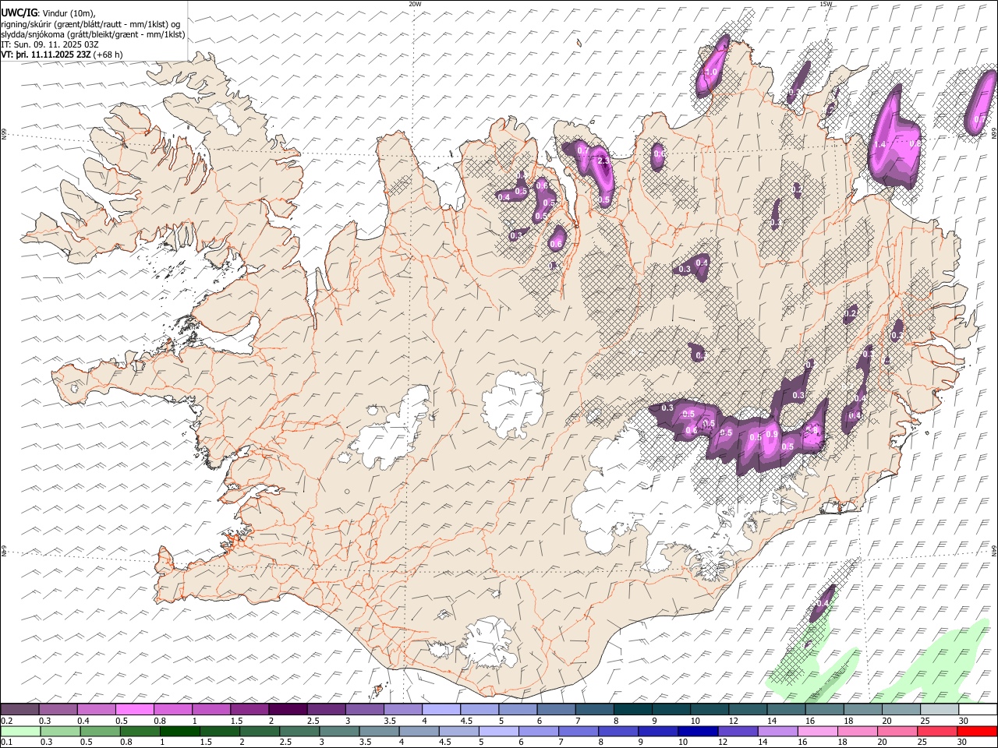Click the '15W' longitude label

click(826, 4)
